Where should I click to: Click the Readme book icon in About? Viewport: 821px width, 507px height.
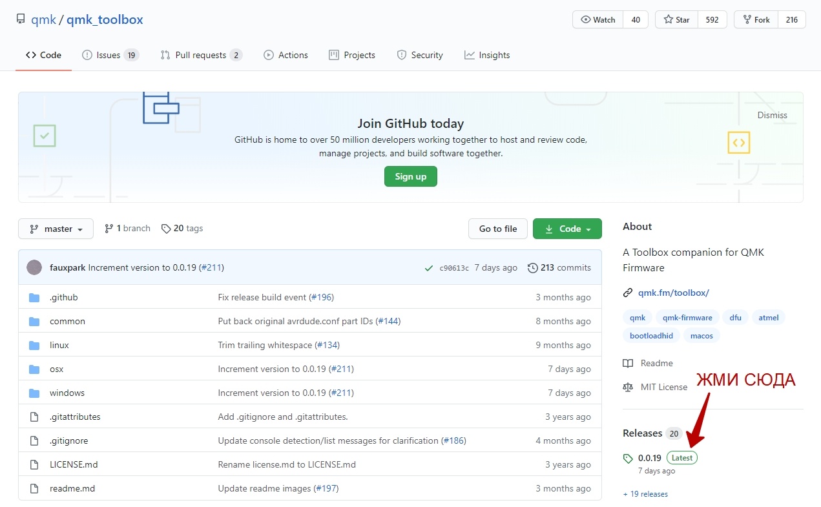[x=628, y=363]
